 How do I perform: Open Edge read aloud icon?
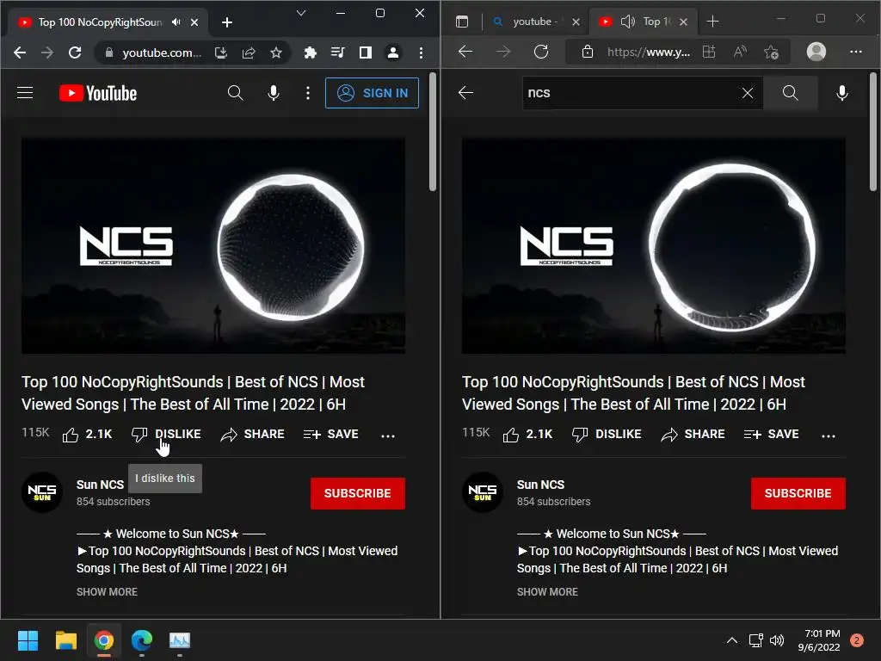pyautogui.click(x=741, y=53)
